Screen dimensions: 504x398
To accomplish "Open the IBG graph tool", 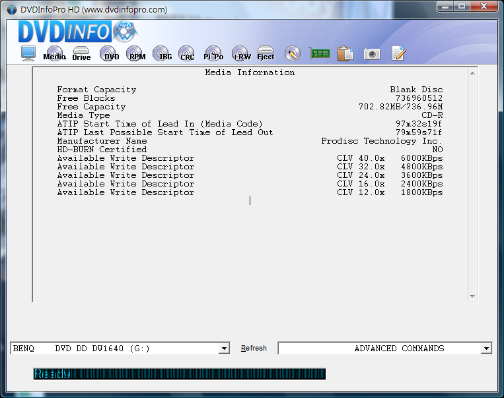I will tap(162, 53).
